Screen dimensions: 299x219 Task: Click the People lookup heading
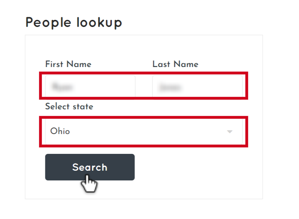point(73,22)
